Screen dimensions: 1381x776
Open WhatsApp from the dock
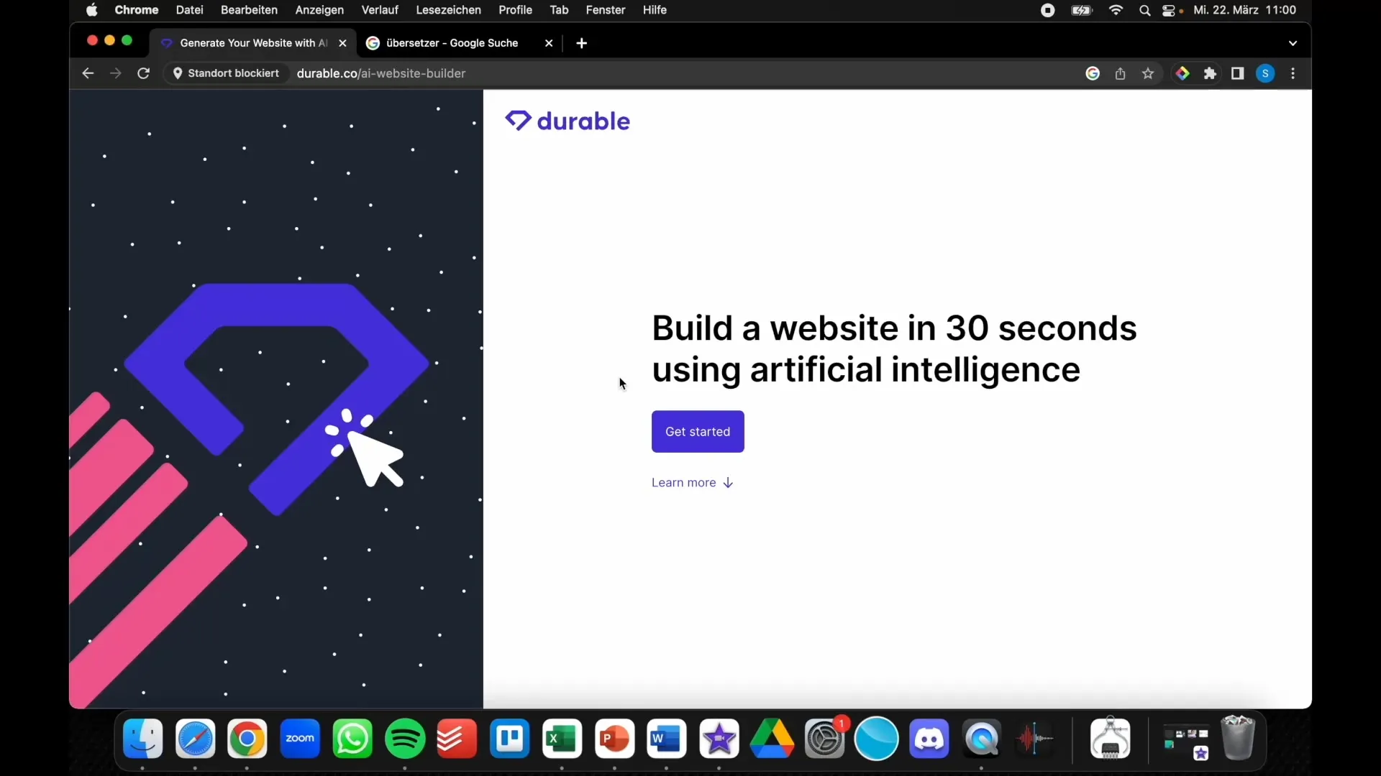(x=353, y=739)
